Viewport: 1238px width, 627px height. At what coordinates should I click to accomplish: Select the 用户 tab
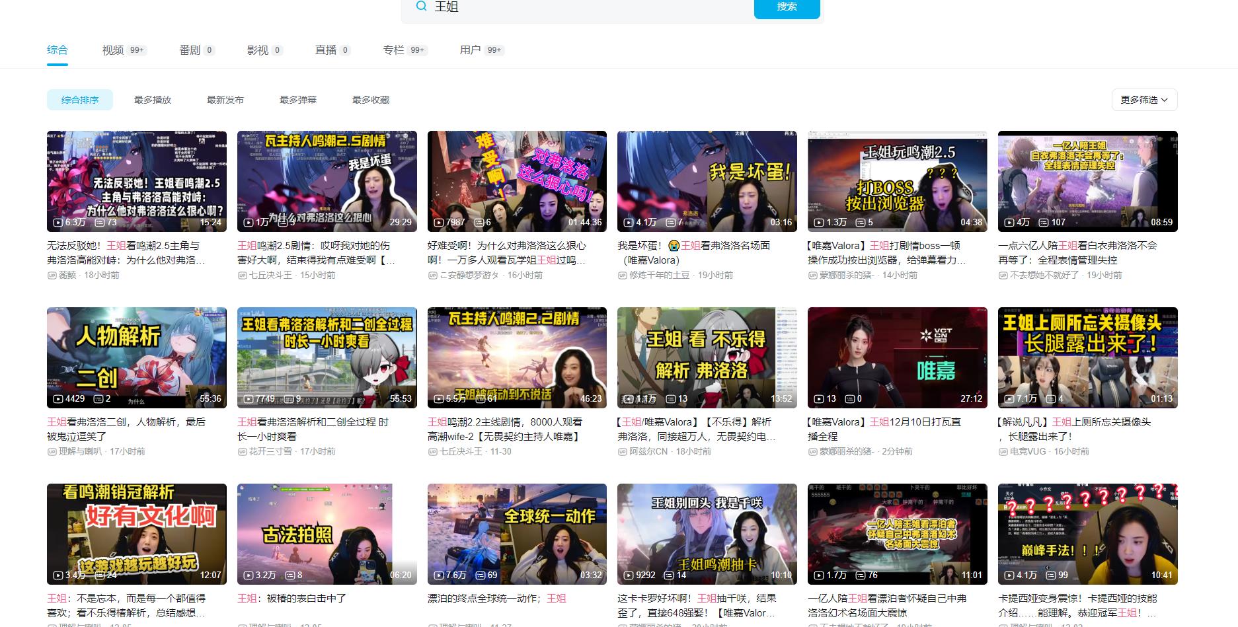(470, 50)
